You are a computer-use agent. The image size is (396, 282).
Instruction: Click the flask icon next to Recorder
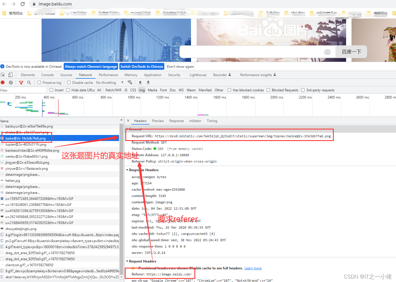(229, 75)
